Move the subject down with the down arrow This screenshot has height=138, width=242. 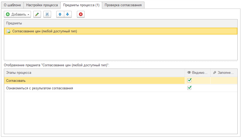[67, 14]
